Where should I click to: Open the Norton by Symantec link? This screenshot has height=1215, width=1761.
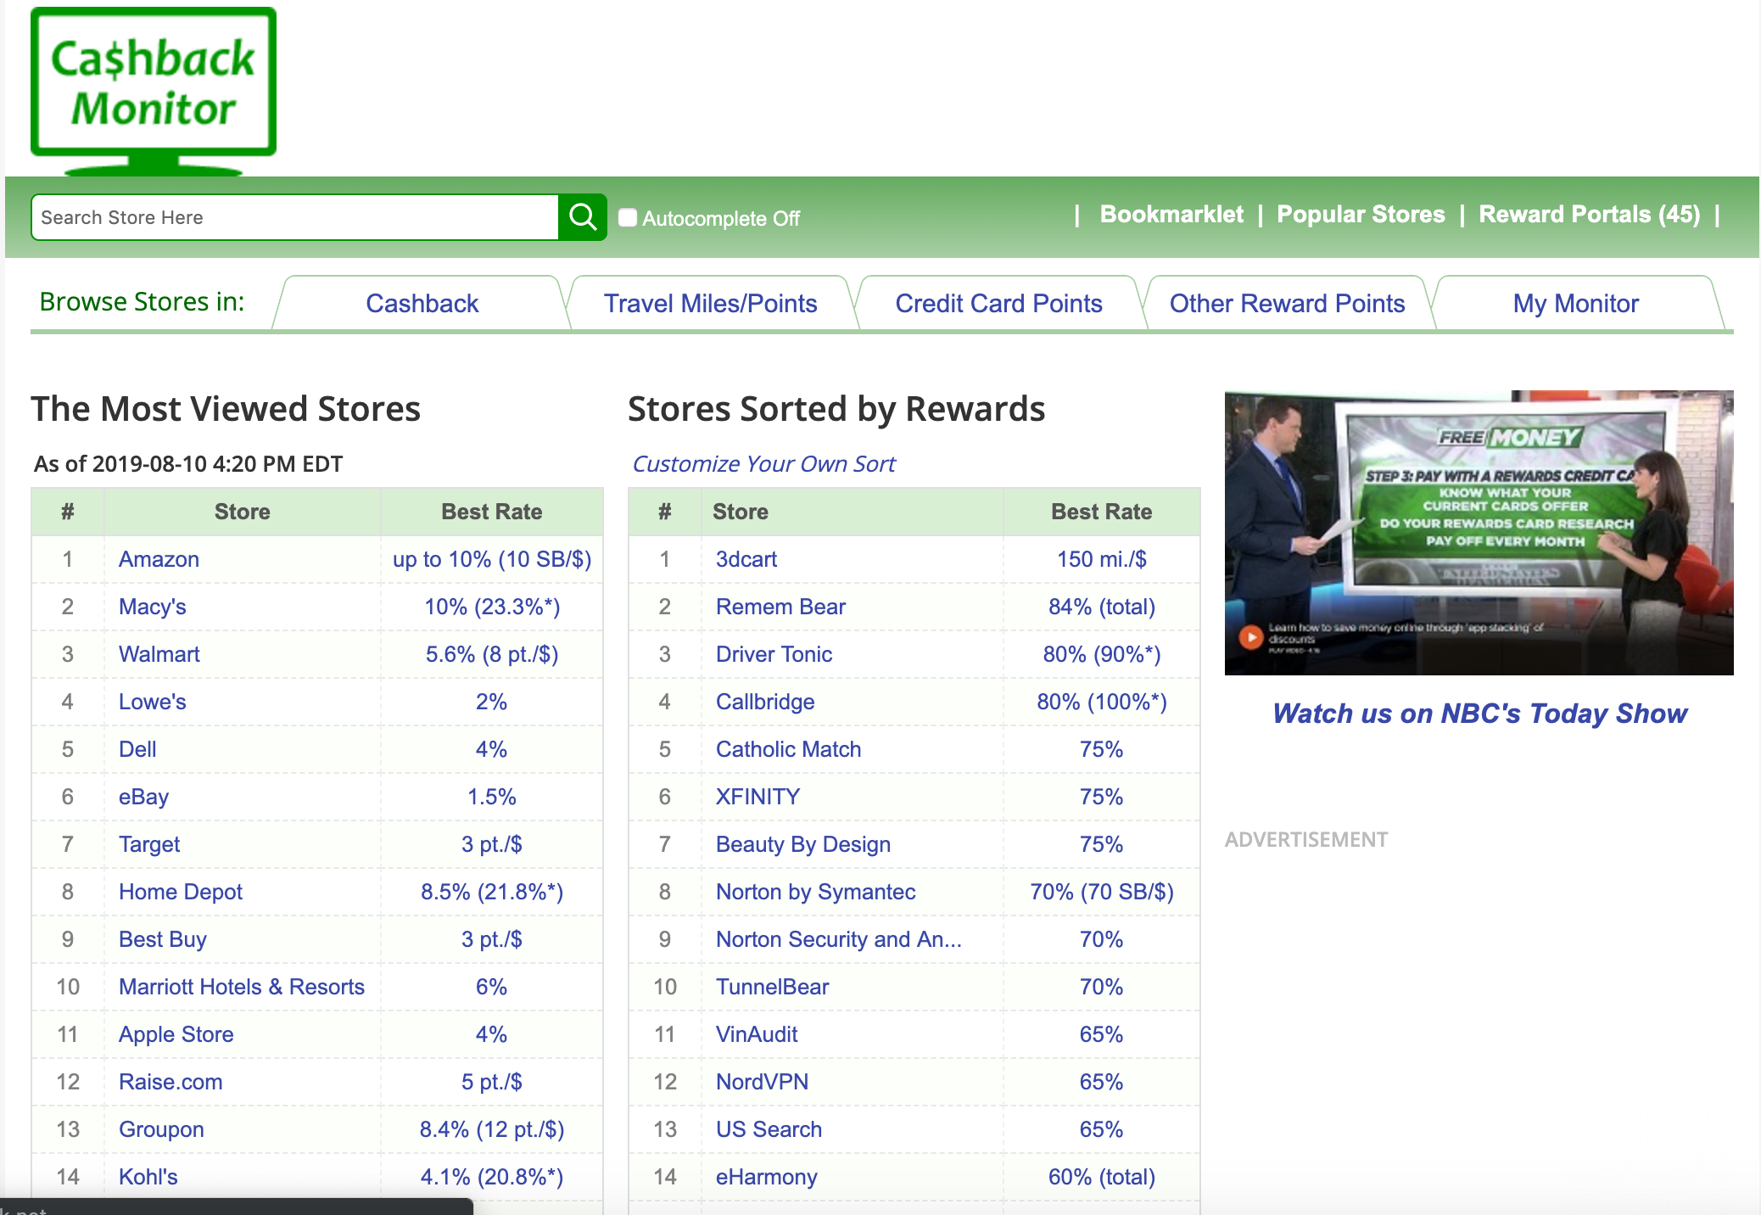click(x=815, y=892)
